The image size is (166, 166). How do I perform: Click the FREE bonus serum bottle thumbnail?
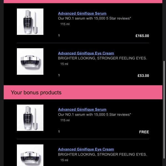(30, 118)
